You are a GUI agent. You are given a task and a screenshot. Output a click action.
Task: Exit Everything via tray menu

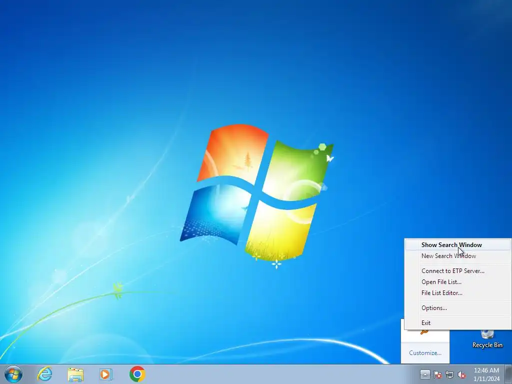tap(458, 323)
